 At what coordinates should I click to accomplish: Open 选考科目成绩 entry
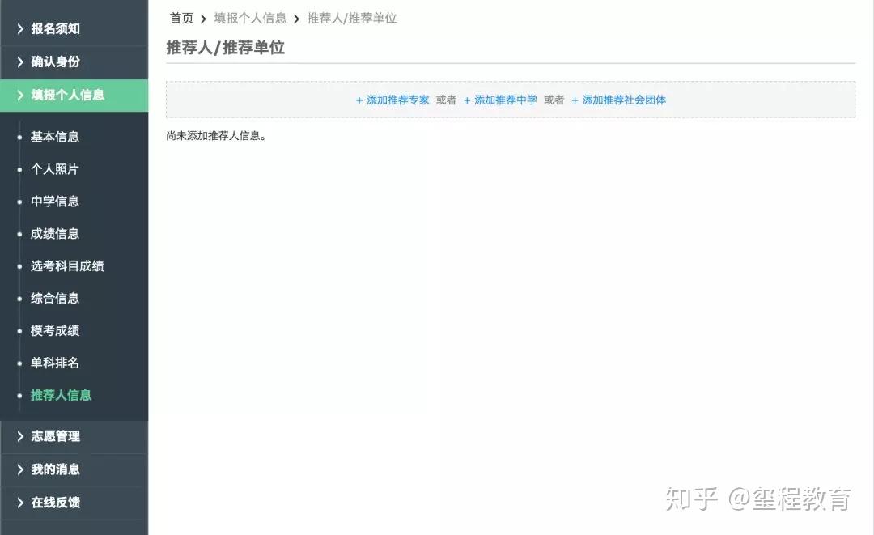tap(67, 265)
